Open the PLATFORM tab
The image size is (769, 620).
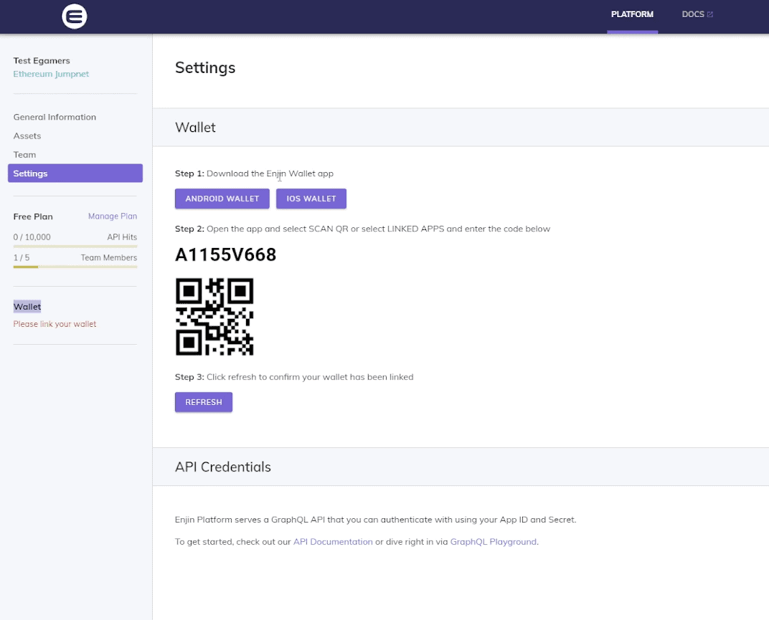[x=632, y=15]
